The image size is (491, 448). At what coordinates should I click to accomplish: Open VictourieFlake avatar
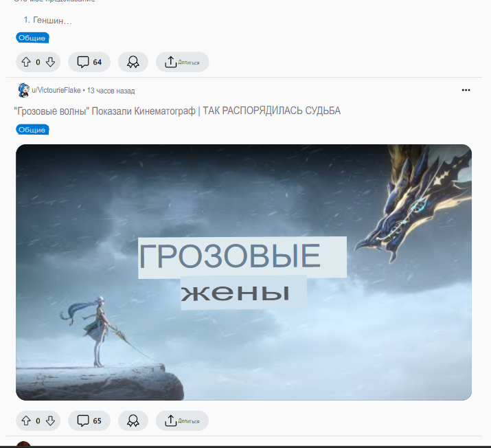pos(23,90)
